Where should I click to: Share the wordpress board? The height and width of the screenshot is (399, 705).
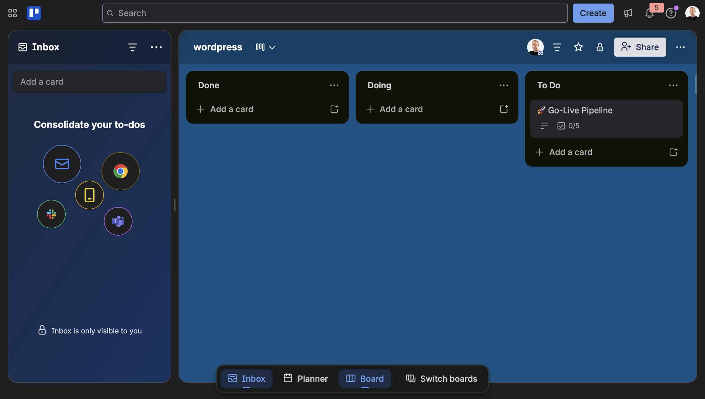click(640, 47)
